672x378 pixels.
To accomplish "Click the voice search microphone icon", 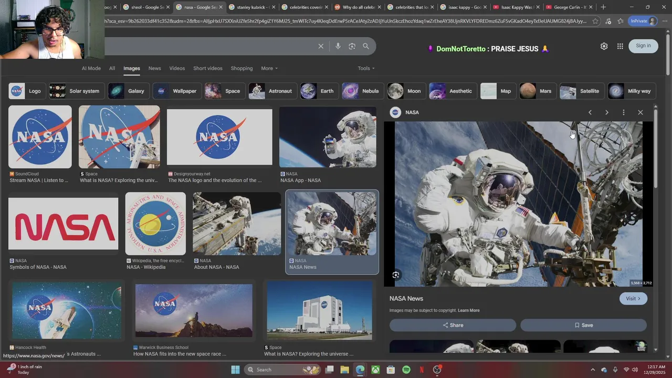I will tap(338, 46).
